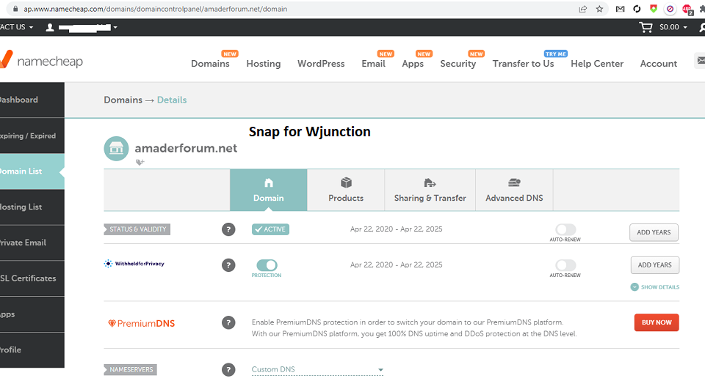Open the Apps top menu
This screenshot has width=705, height=392.
413,64
